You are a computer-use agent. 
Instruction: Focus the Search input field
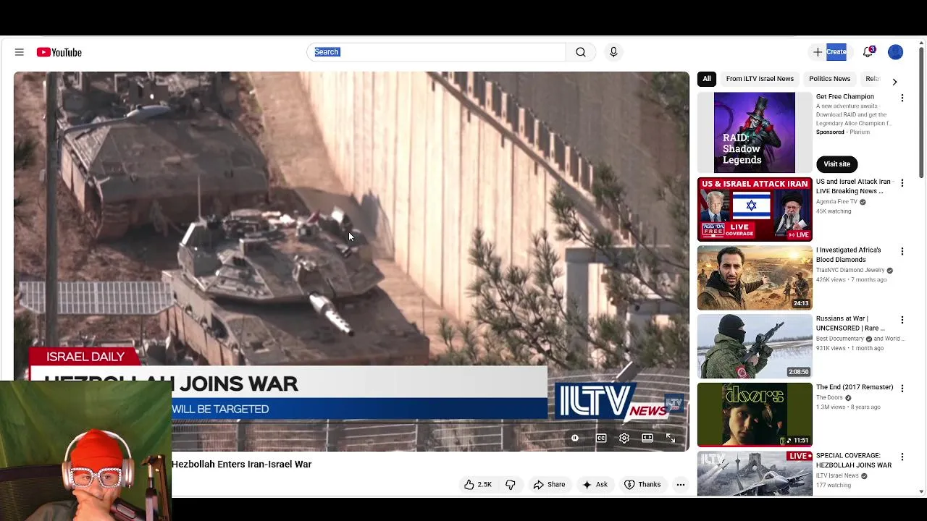tap(437, 52)
